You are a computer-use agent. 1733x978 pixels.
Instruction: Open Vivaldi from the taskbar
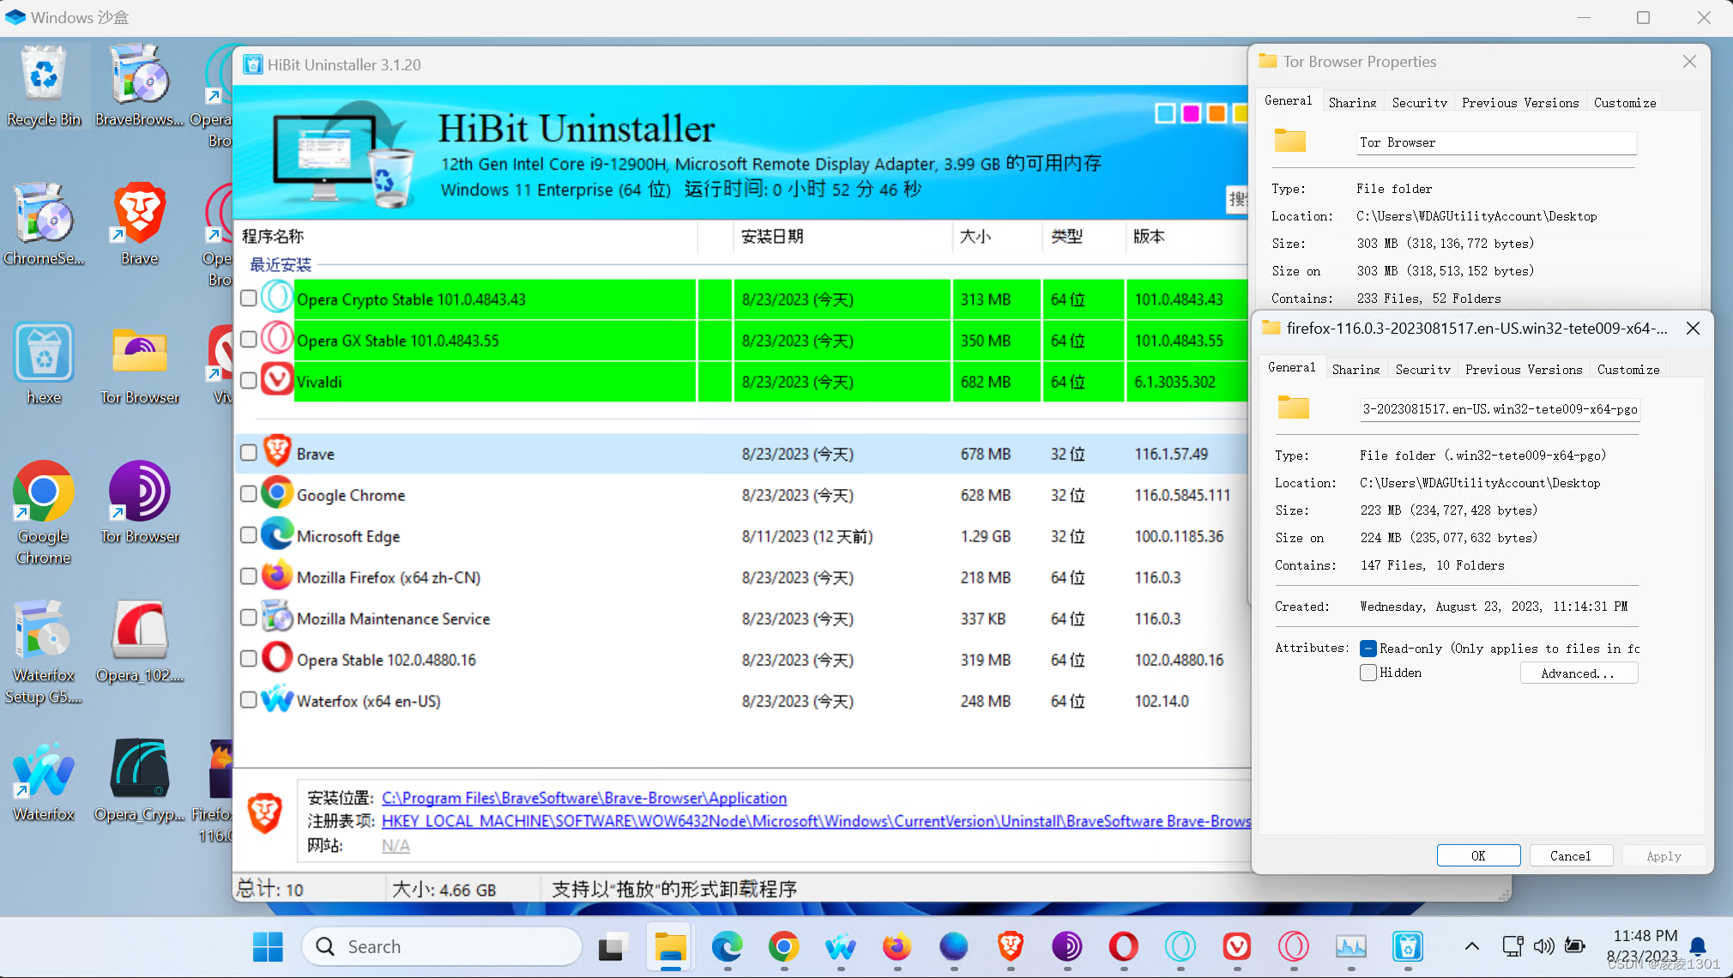point(1236,947)
